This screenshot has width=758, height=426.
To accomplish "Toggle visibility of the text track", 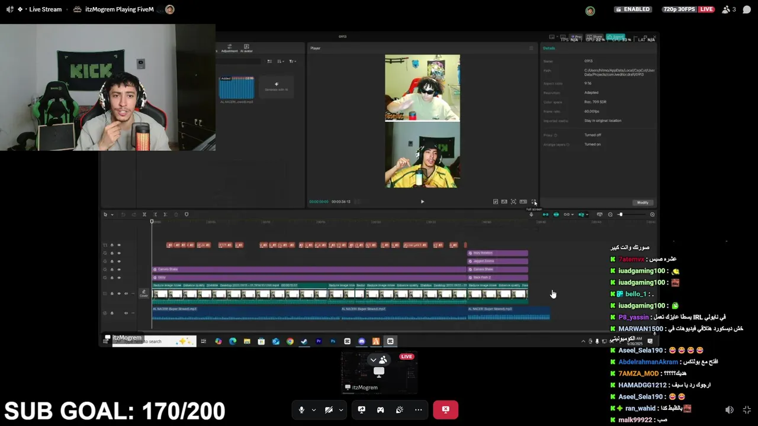I will coord(119,245).
